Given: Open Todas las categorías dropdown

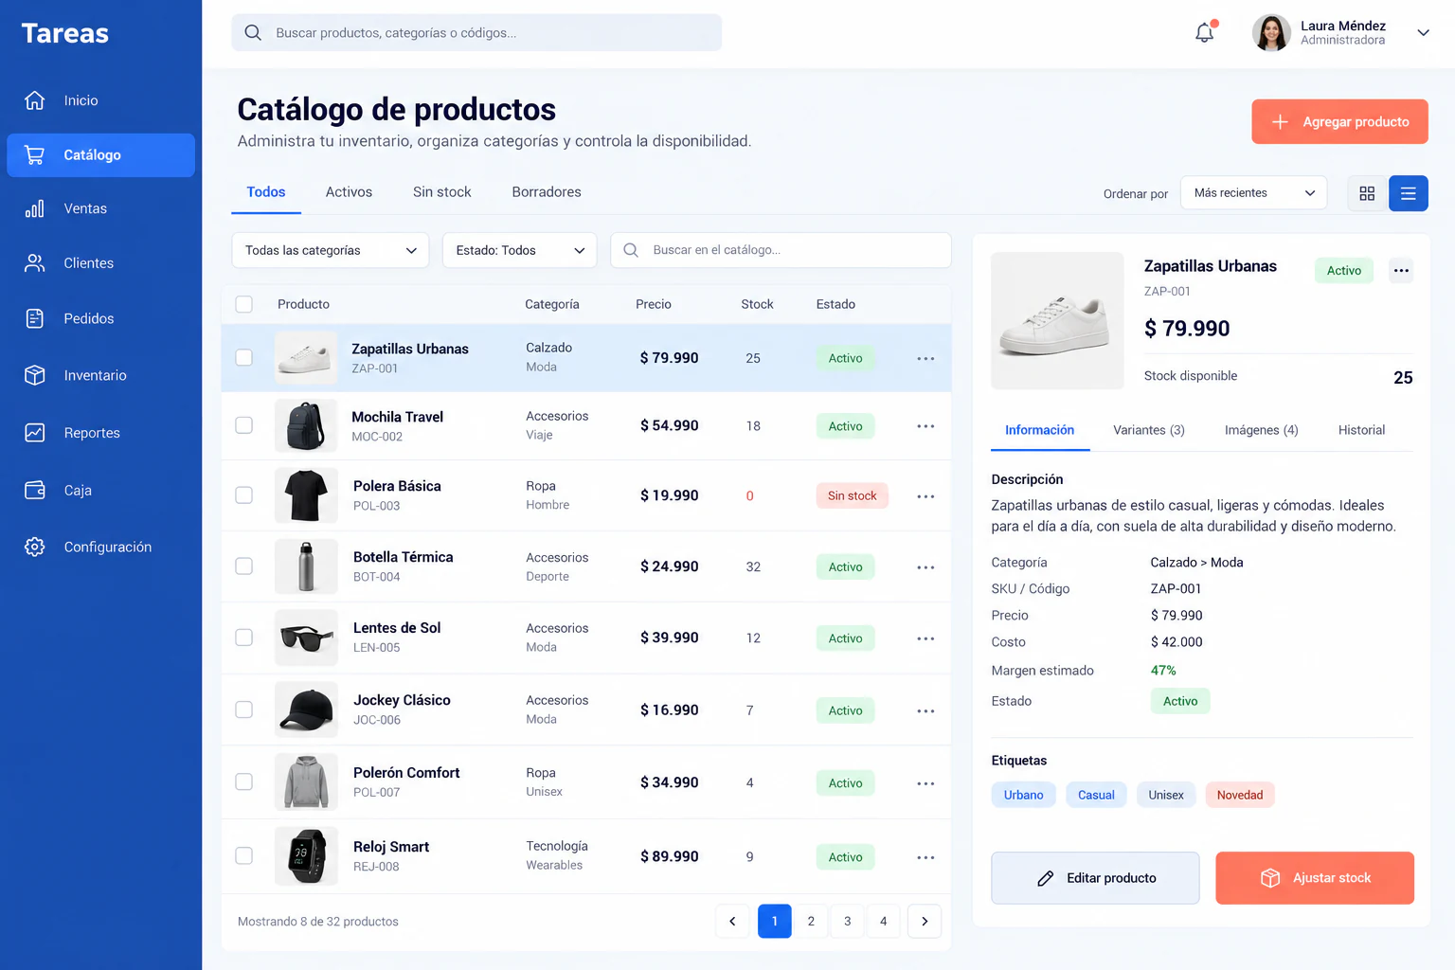Looking at the screenshot, I should click(x=331, y=250).
